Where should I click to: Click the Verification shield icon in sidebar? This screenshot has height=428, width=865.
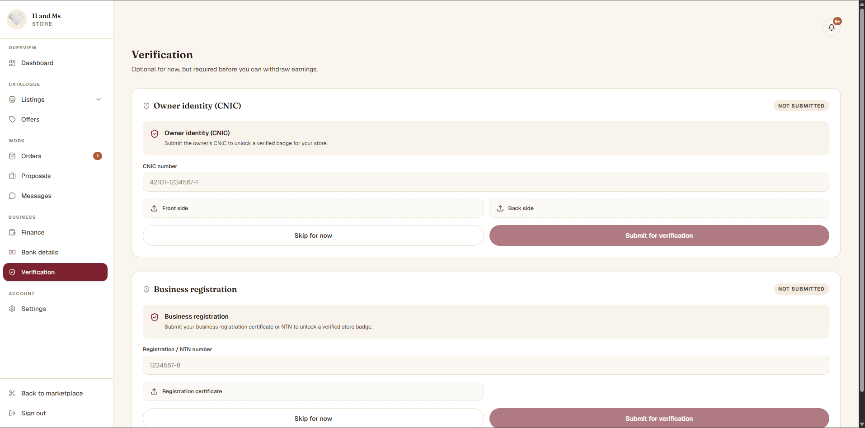(x=12, y=272)
